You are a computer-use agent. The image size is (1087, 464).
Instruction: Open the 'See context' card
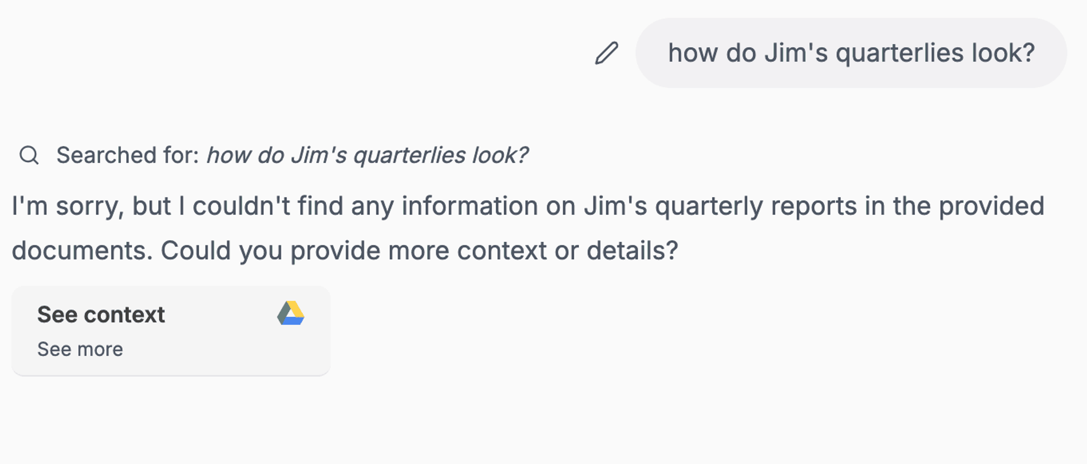pos(171,330)
